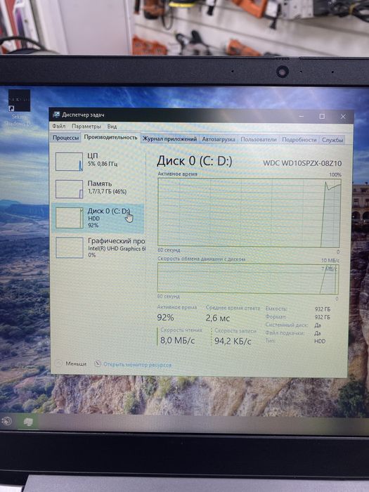The width and height of the screenshot is (369, 492).
Task: Click the Меньше button label
Action: pos(76,363)
